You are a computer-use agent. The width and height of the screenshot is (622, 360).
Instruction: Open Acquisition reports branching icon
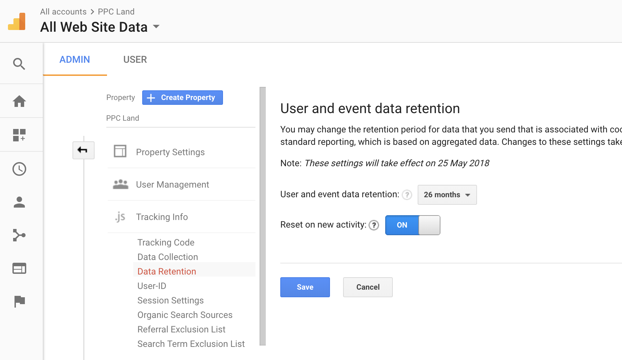click(x=19, y=235)
